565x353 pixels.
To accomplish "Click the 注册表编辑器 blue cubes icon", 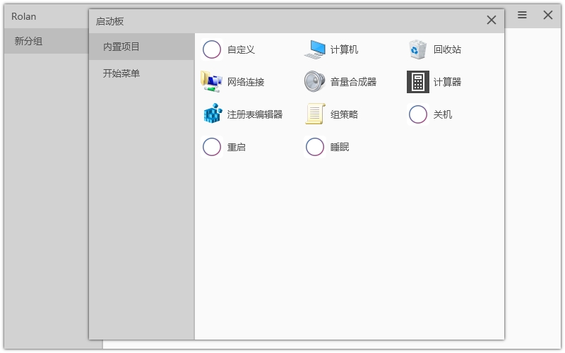I will point(212,114).
